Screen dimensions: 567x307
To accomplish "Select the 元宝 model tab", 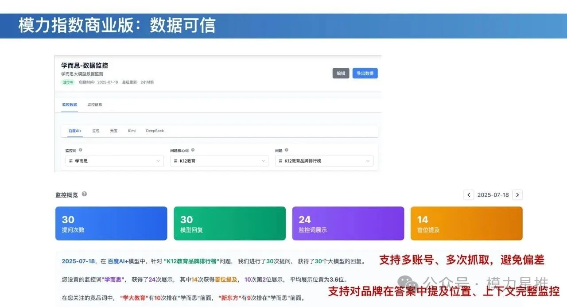I will (x=113, y=131).
